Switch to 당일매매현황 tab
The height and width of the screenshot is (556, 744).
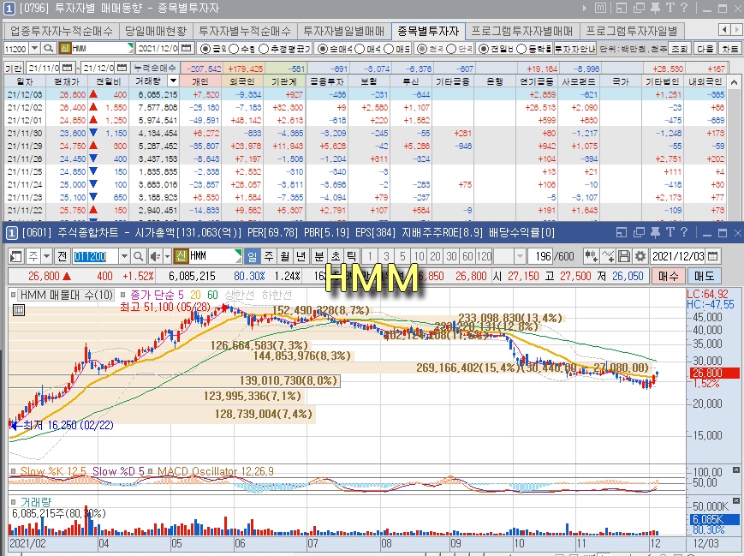156,31
